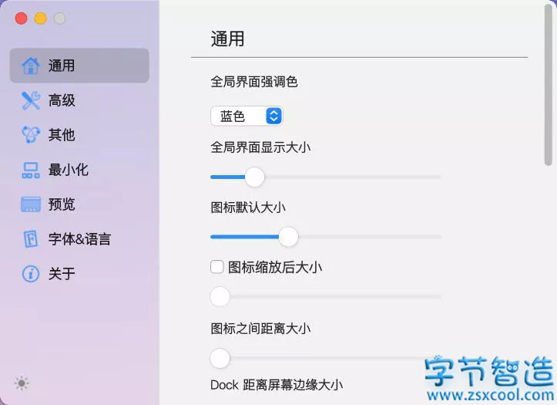
Task: Click the 图标之间距离大小 slider knob
Action: (220, 358)
